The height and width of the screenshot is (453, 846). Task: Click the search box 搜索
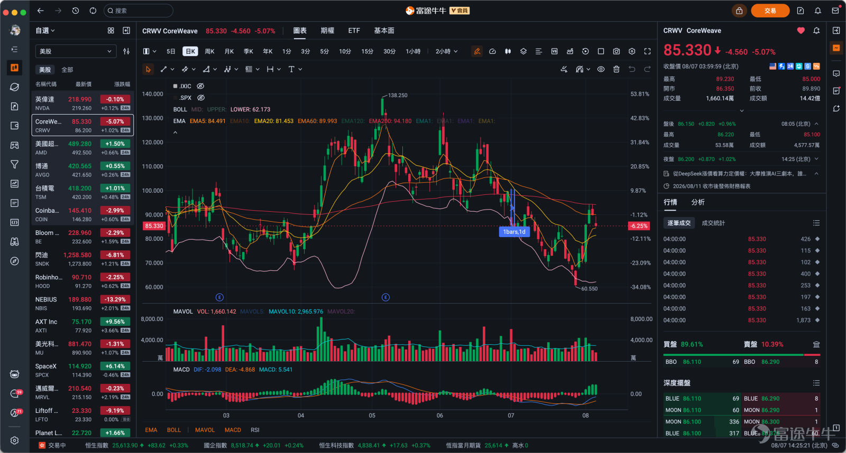point(139,11)
